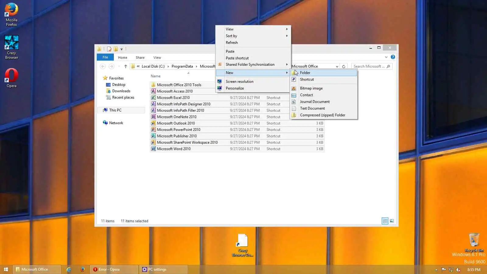
Task: Open the Windows Start button
Action: tap(6, 269)
